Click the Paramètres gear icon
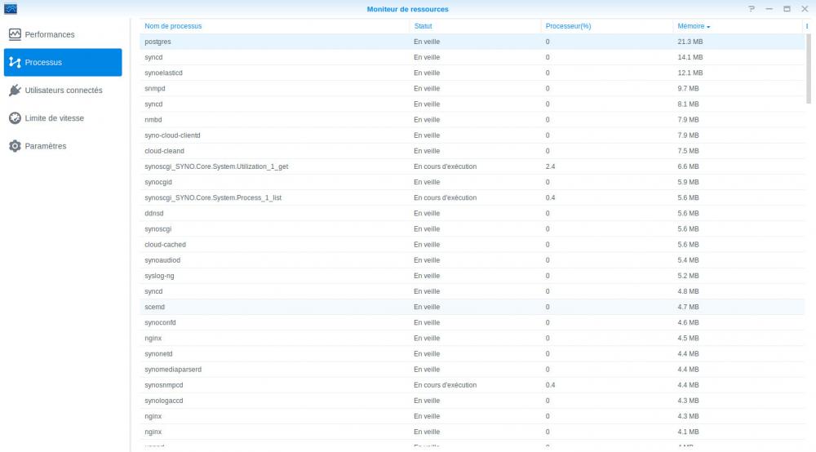The width and height of the screenshot is (816, 452). click(15, 146)
